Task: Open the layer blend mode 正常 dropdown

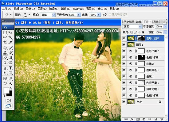Action: point(132,26)
